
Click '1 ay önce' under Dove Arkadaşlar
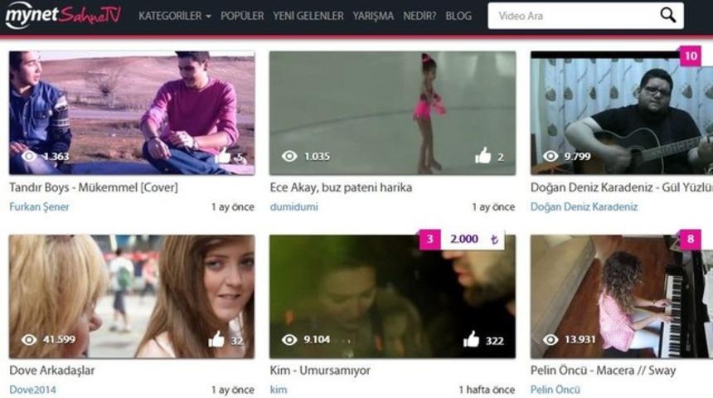(x=233, y=390)
